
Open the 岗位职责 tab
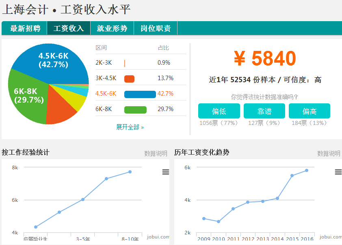(x=156, y=28)
